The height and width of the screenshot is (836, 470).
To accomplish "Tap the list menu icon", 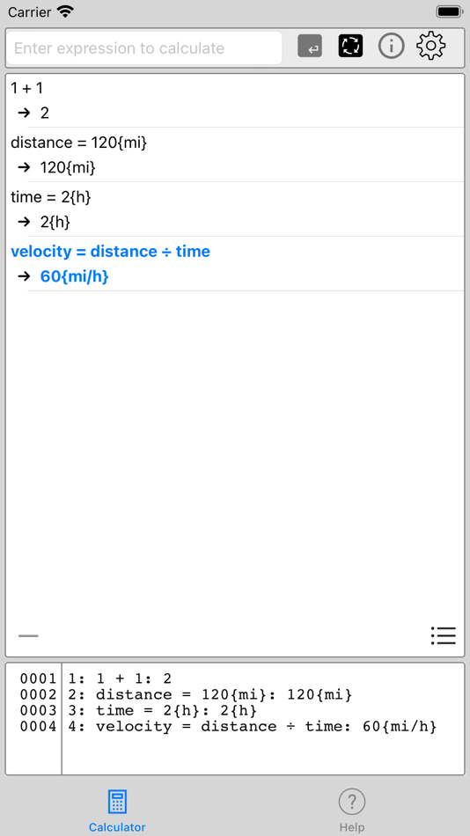I will tap(444, 635).
